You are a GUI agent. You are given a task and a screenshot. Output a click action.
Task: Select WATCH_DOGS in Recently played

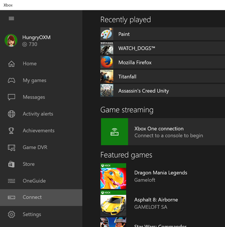(x=163, y=48)
